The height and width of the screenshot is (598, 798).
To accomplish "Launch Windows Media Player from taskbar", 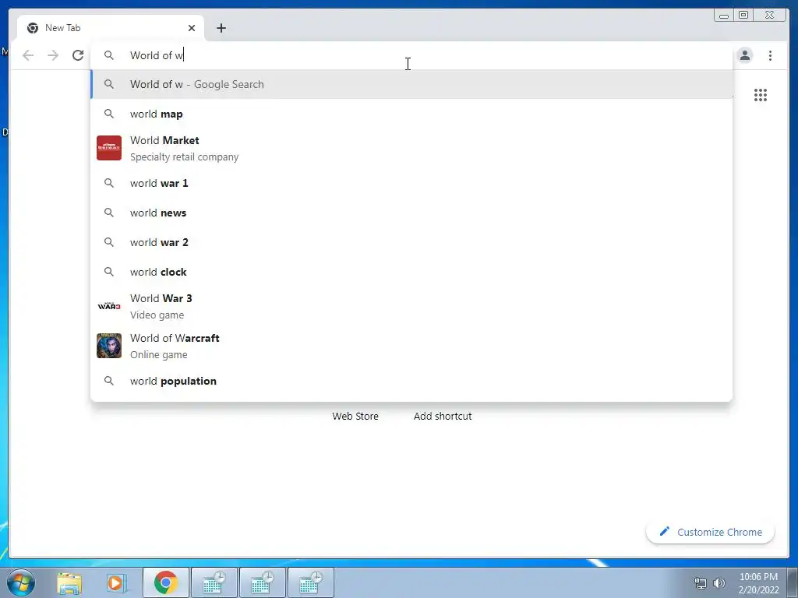I will point(116,582).
